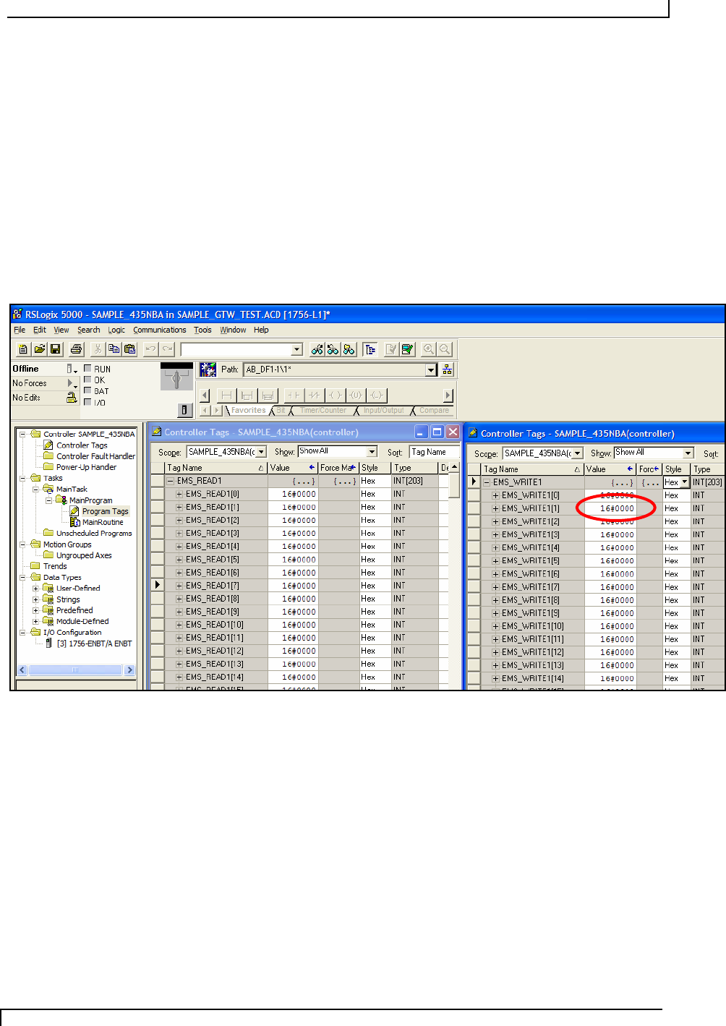The width and height of the screenshot is (726, 1026).
Task: Select MainRoutine in the project tree
Action: click(x=103, y=522)
